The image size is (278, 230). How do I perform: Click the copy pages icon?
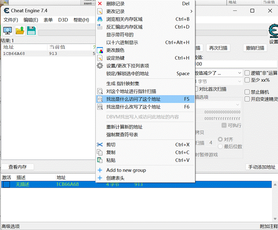click(99, 152)
